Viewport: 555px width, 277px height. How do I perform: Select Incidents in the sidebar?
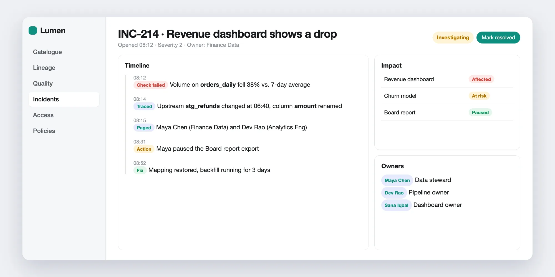click(x=64, y=99)
